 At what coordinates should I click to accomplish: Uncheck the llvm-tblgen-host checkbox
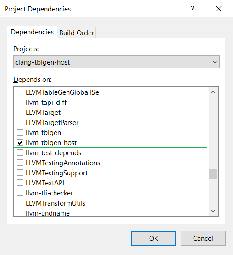click(20, 143)
